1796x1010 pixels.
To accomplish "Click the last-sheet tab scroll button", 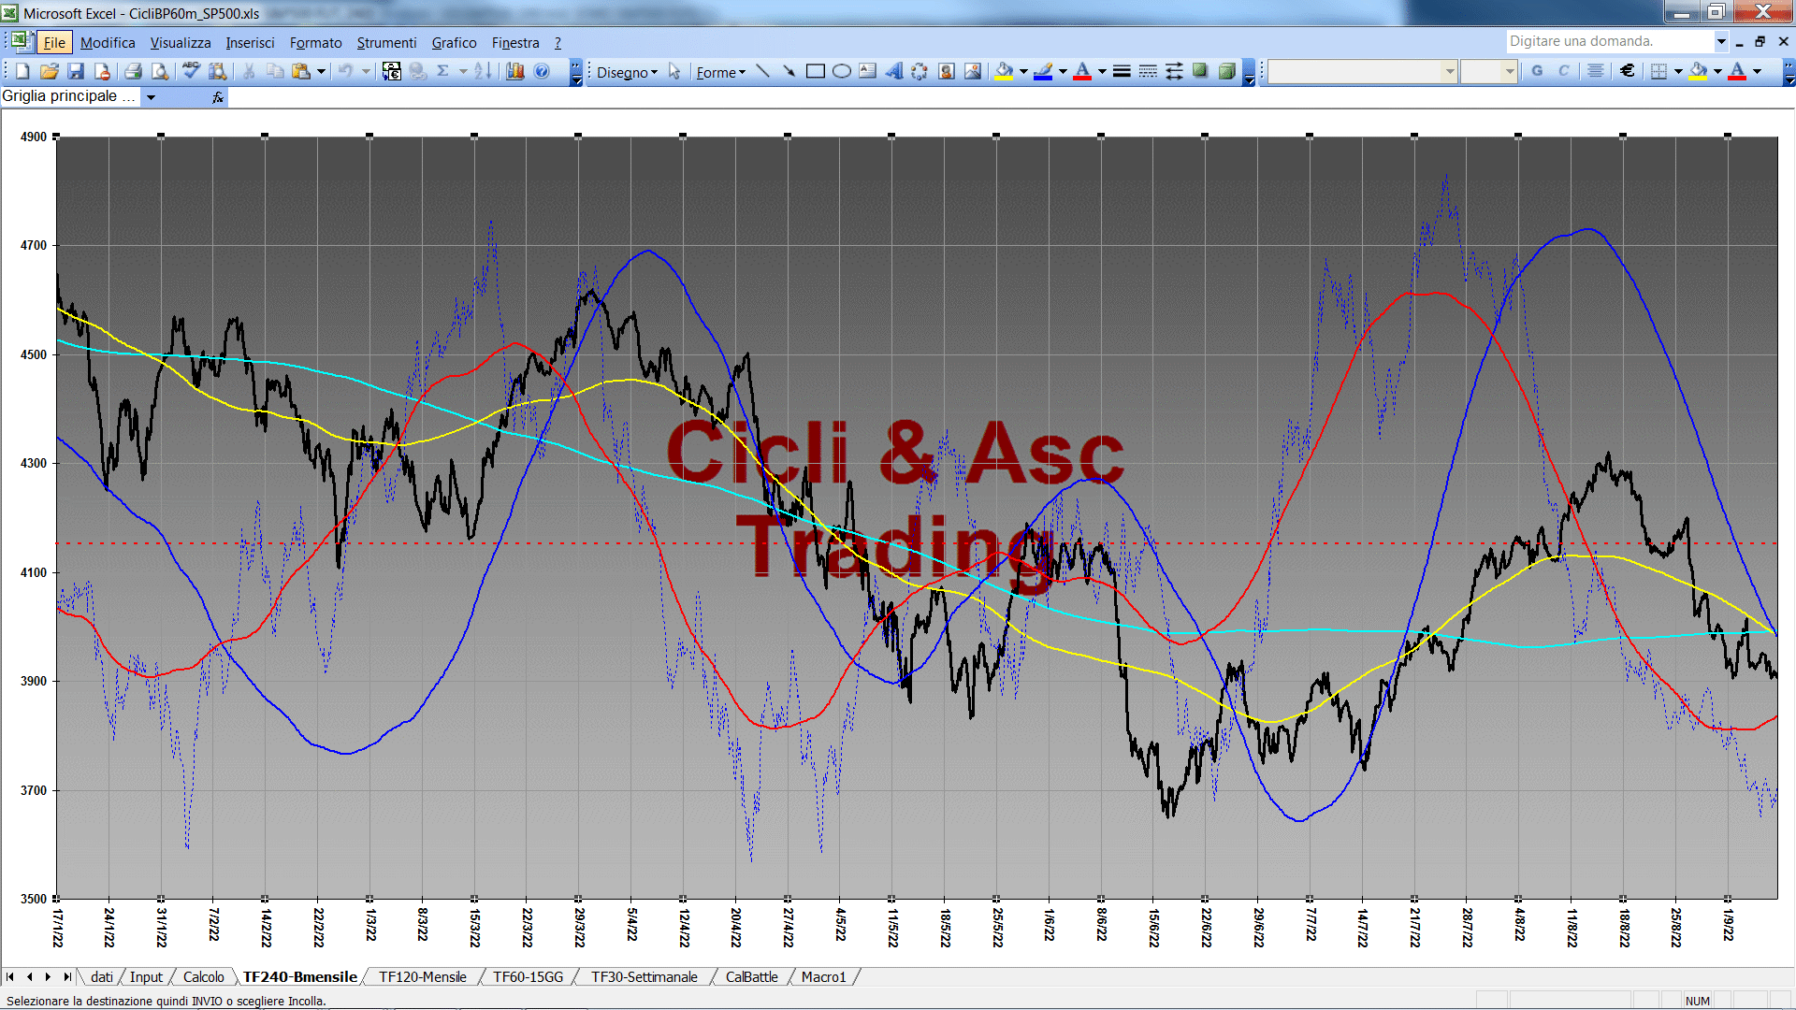I will click(x=66, y=976).
